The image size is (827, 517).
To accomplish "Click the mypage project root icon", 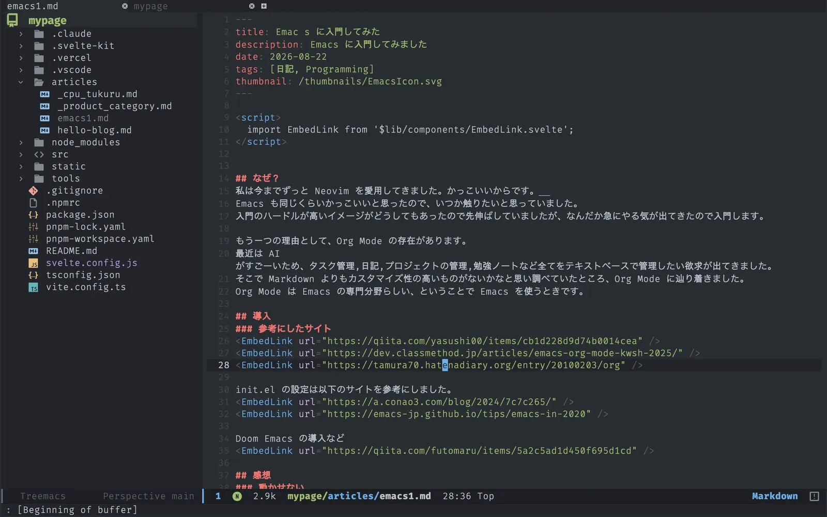I will [12, 20].
